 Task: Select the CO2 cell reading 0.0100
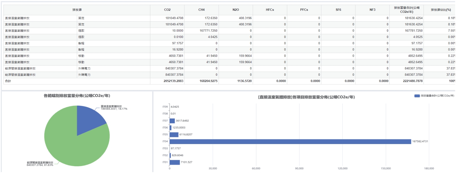tap(167, 37)
